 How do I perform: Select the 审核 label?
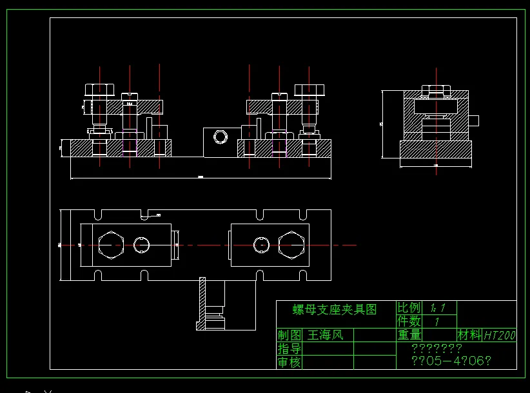coord(290,362)
